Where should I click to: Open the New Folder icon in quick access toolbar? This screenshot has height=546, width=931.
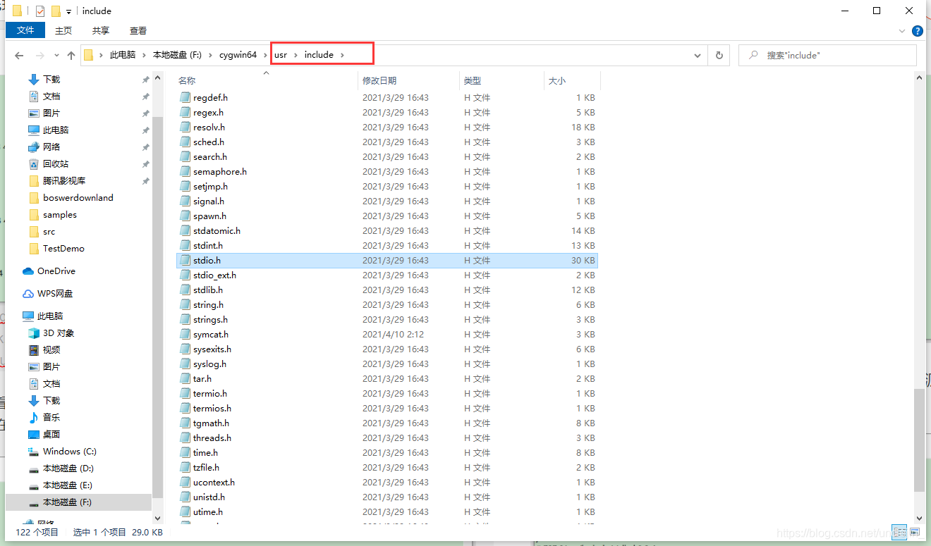pos(56,11)
